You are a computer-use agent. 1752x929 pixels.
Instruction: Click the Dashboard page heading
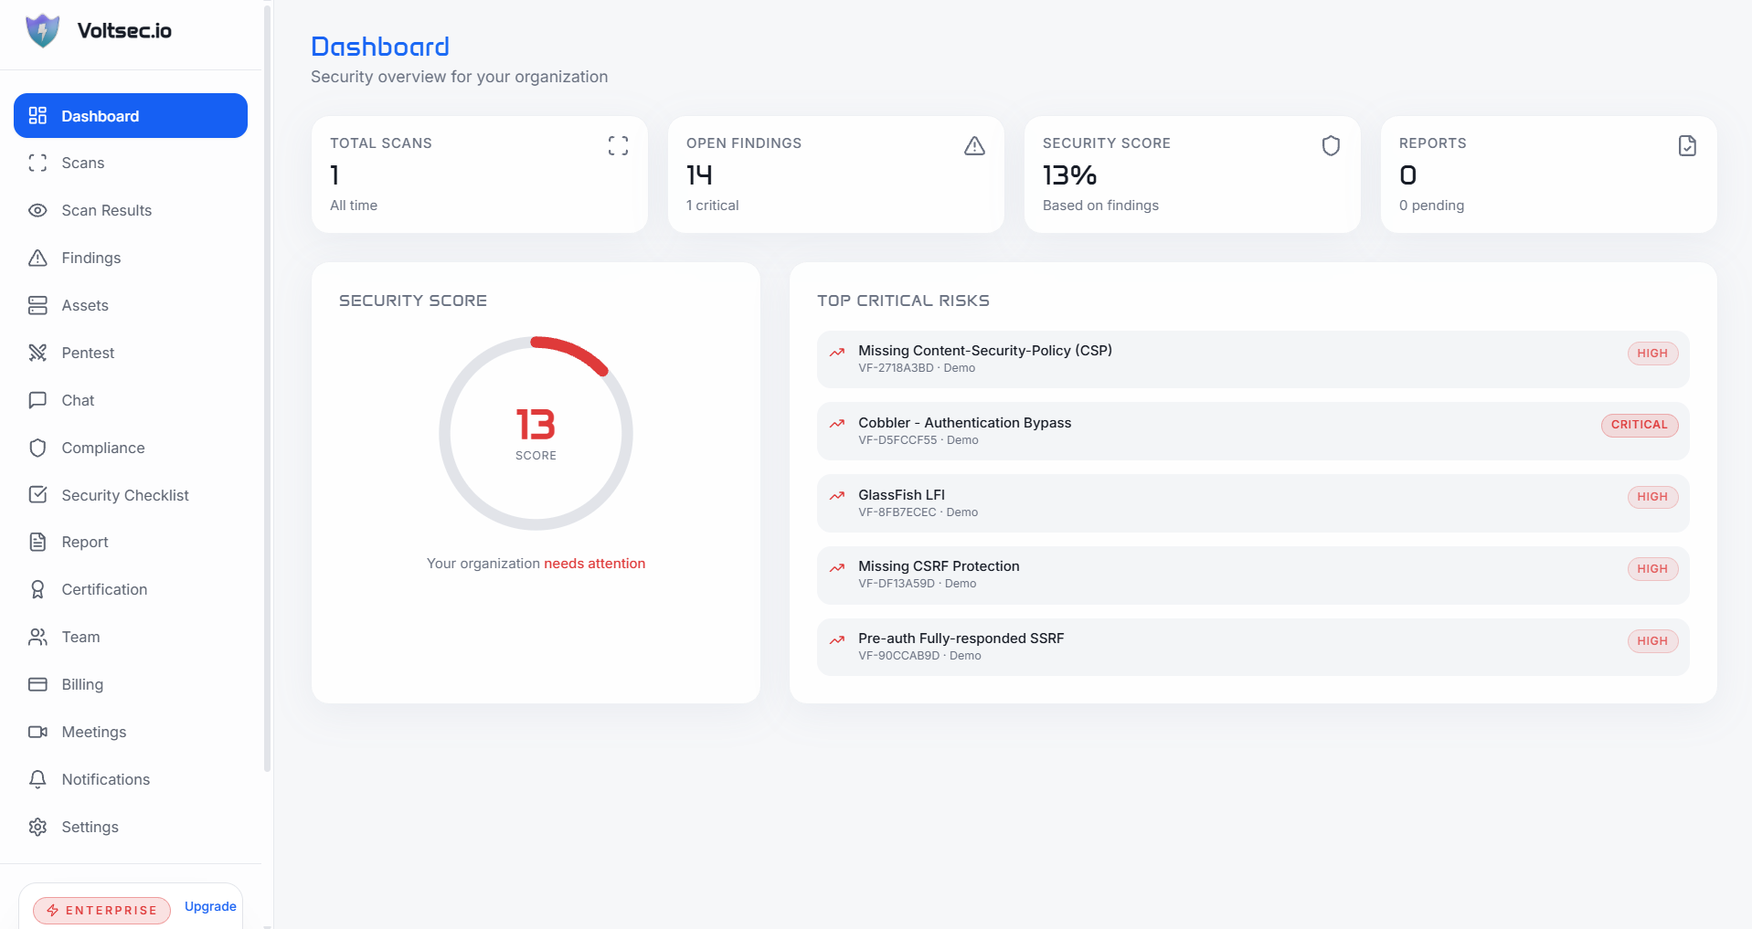(x=380, y=47)
